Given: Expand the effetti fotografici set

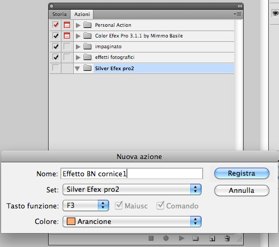Looking at the screenshot, I should (x=78, y=57).
